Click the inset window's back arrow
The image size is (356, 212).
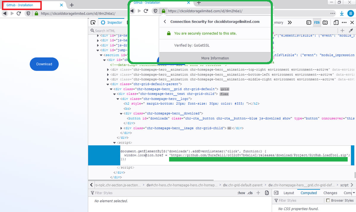[132, 11]
